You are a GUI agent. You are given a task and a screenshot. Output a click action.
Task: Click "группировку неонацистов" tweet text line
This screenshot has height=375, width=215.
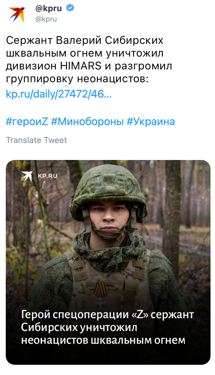(77, 78)
